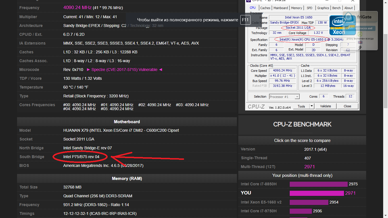Click 'Socket 2011 LGA' in the Motherboard section
The image size is (388, 218).
coord(79,139)
